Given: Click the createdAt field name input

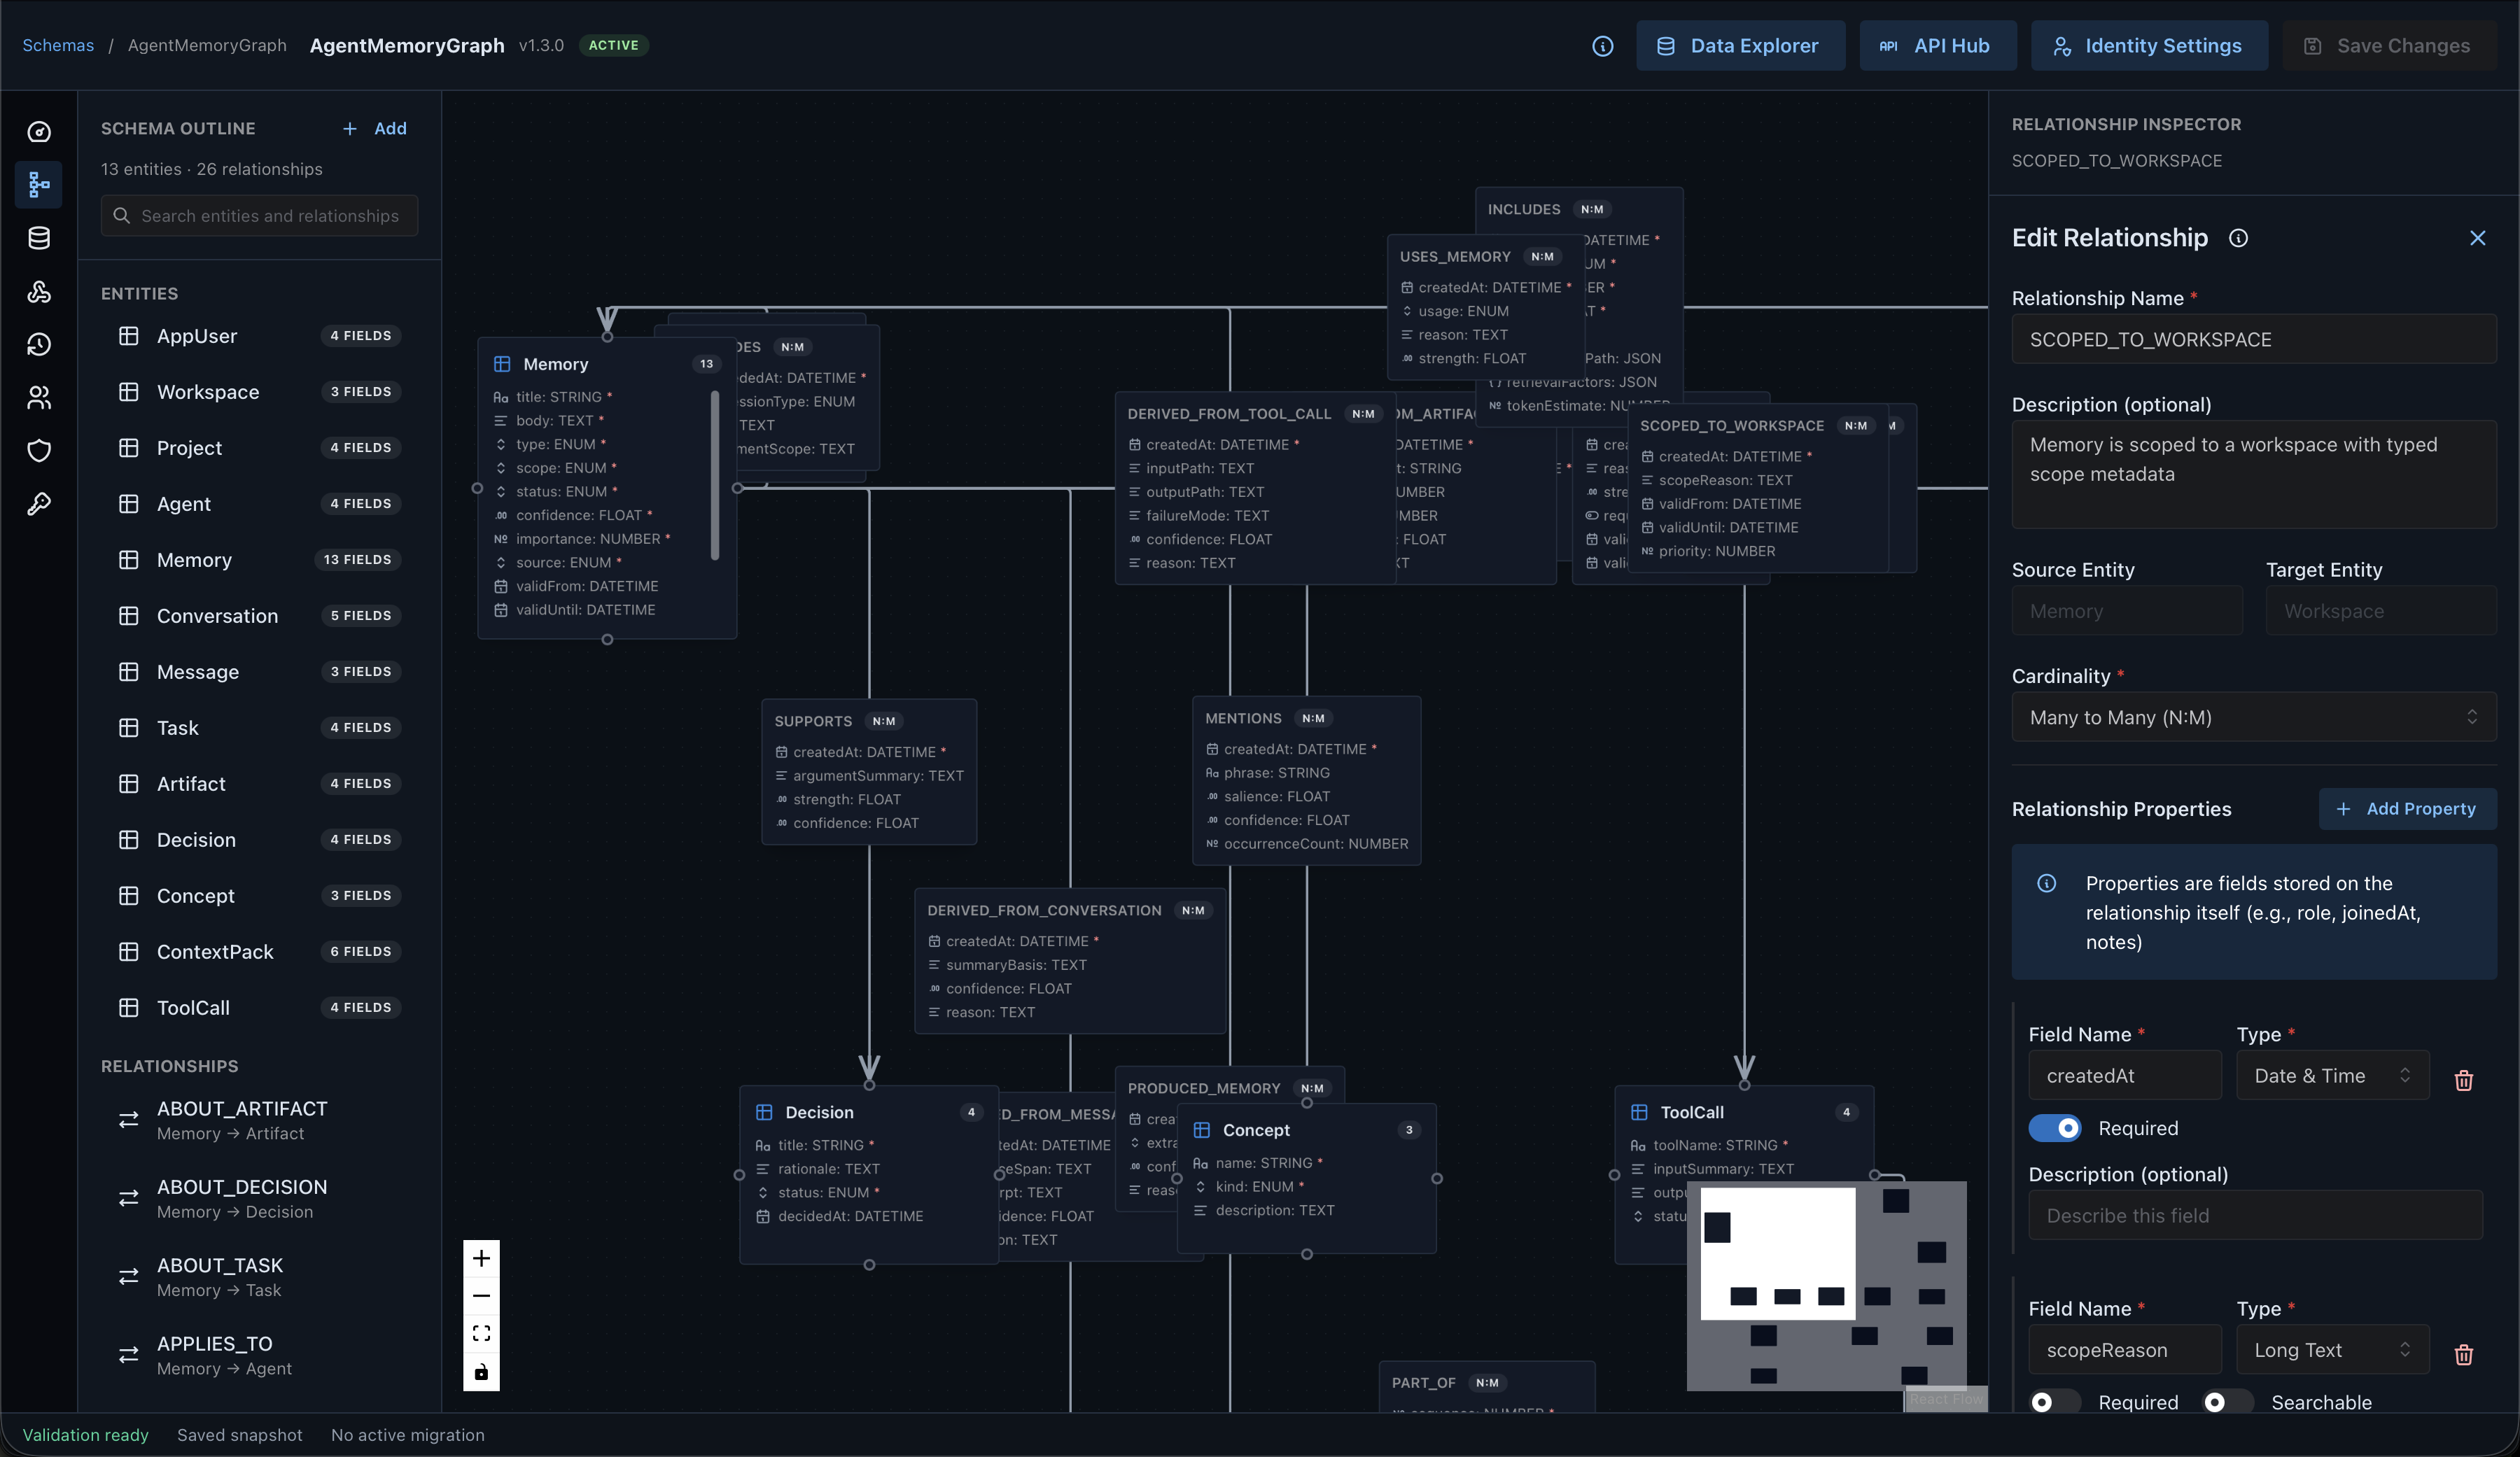Looking at the screenshot, I should 2125,1076.
